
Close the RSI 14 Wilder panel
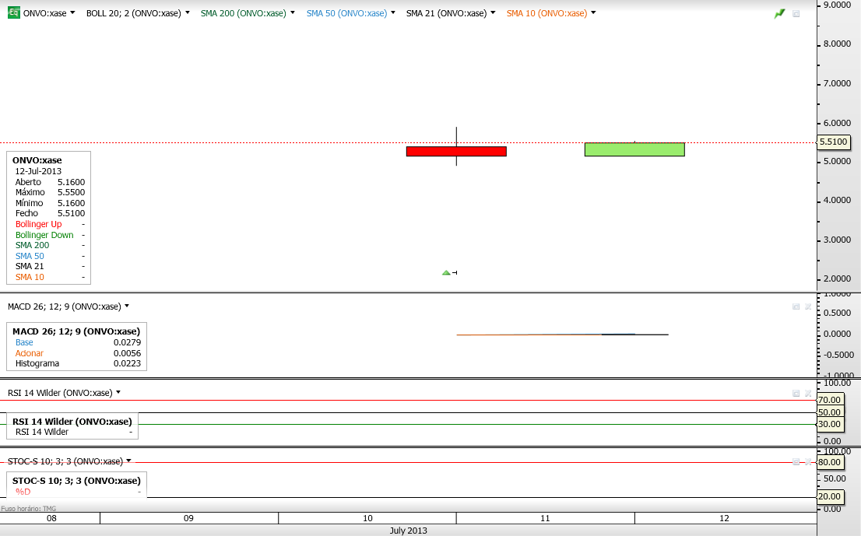(808, 393)
